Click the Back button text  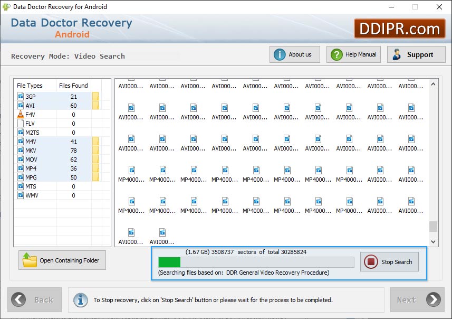click(44, 300)
